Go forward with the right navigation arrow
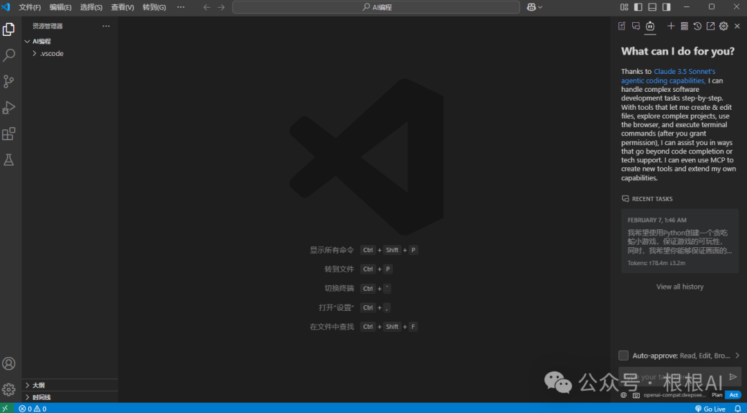This screenshot has width=747, height=413. pyautogui.click(x=221, y=7)
